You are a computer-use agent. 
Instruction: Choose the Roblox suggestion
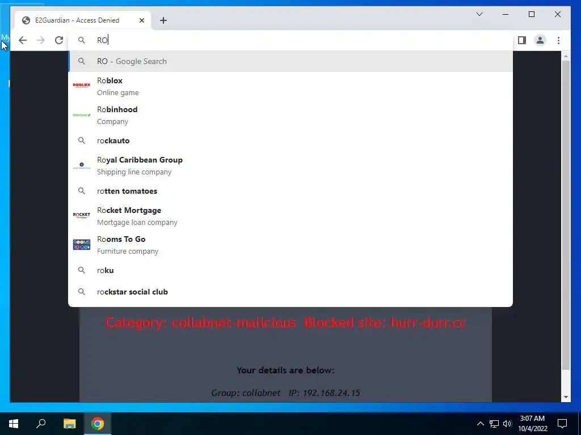tap(290, 86)
